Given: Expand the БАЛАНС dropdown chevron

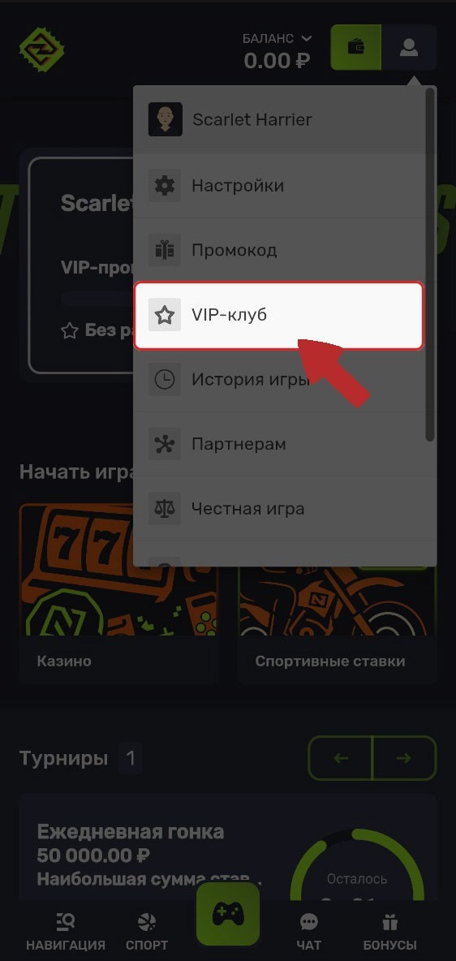Looking at the screenshot, I should (307, 39).
